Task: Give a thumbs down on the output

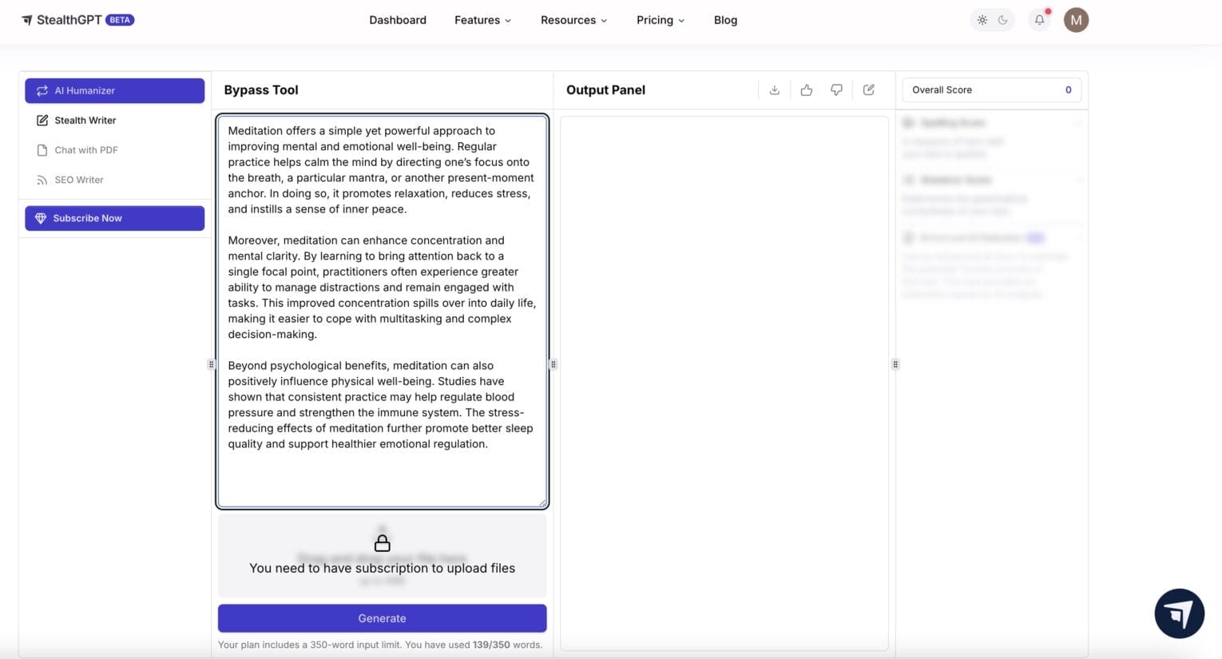Action: tap(836, 89)
